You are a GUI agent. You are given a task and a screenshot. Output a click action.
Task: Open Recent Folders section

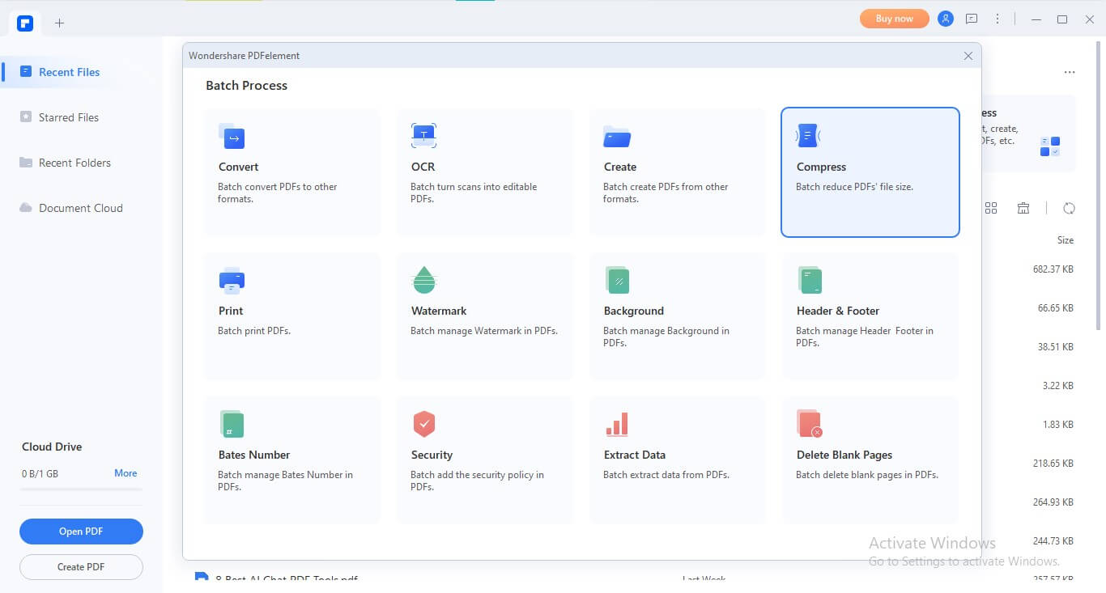[x=81, y=163]
